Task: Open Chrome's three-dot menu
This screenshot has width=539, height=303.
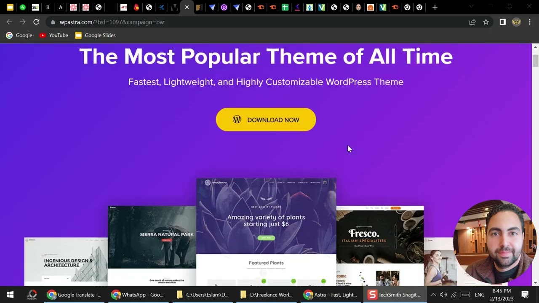Action: point(530,22)
